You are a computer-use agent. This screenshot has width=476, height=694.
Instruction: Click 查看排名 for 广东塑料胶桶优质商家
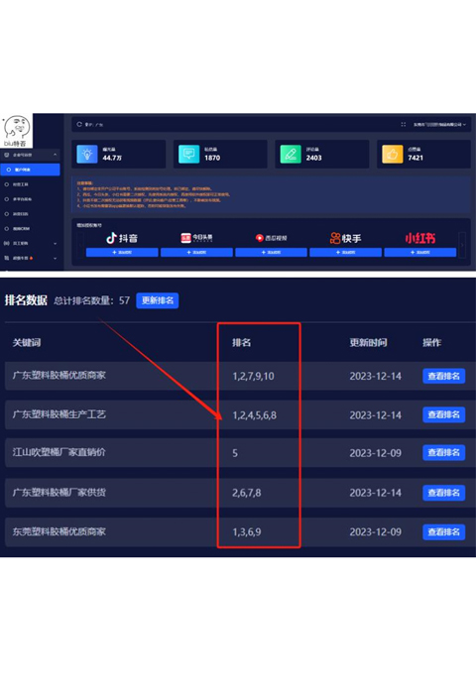click(x=443, y=376)
